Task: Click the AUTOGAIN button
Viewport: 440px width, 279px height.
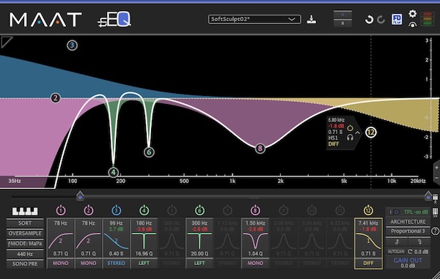Action: coord(396,252)
